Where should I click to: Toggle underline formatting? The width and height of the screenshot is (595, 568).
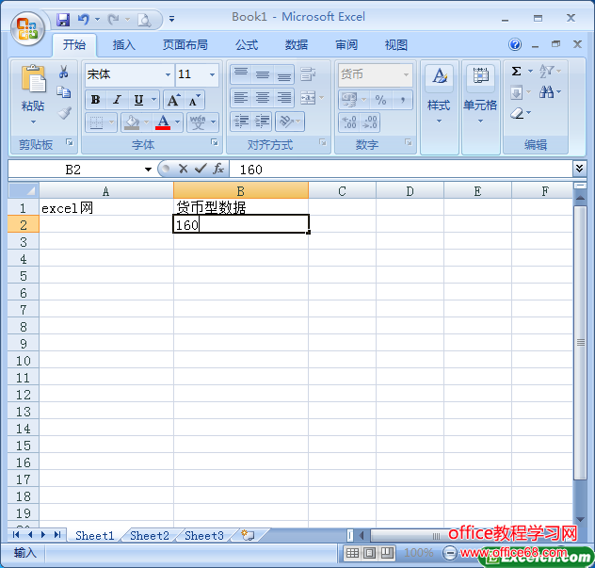139,100
